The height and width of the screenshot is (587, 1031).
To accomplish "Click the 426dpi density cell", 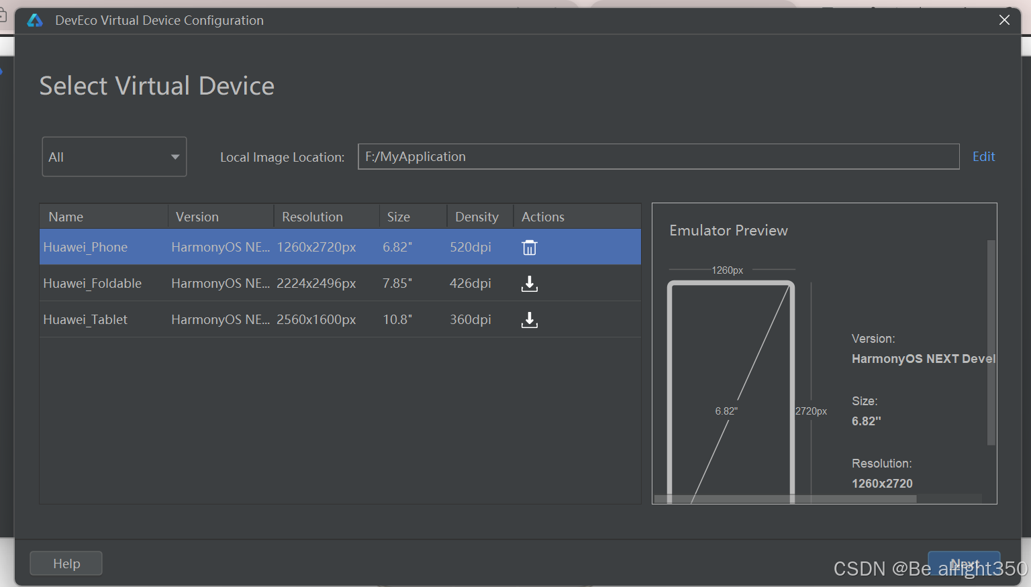I will tap(471, 283).
